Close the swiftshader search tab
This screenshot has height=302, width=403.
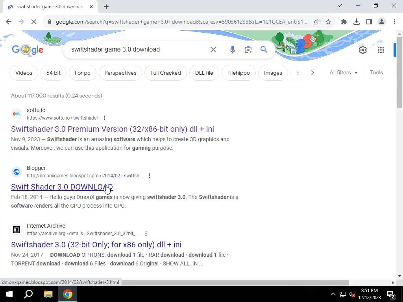click(x=91, y=7)
